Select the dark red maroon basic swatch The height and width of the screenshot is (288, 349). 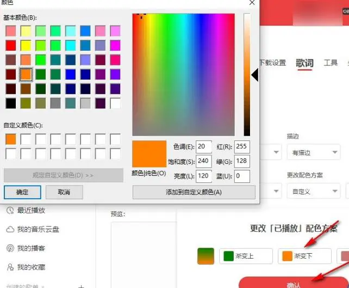click(11, 75)
